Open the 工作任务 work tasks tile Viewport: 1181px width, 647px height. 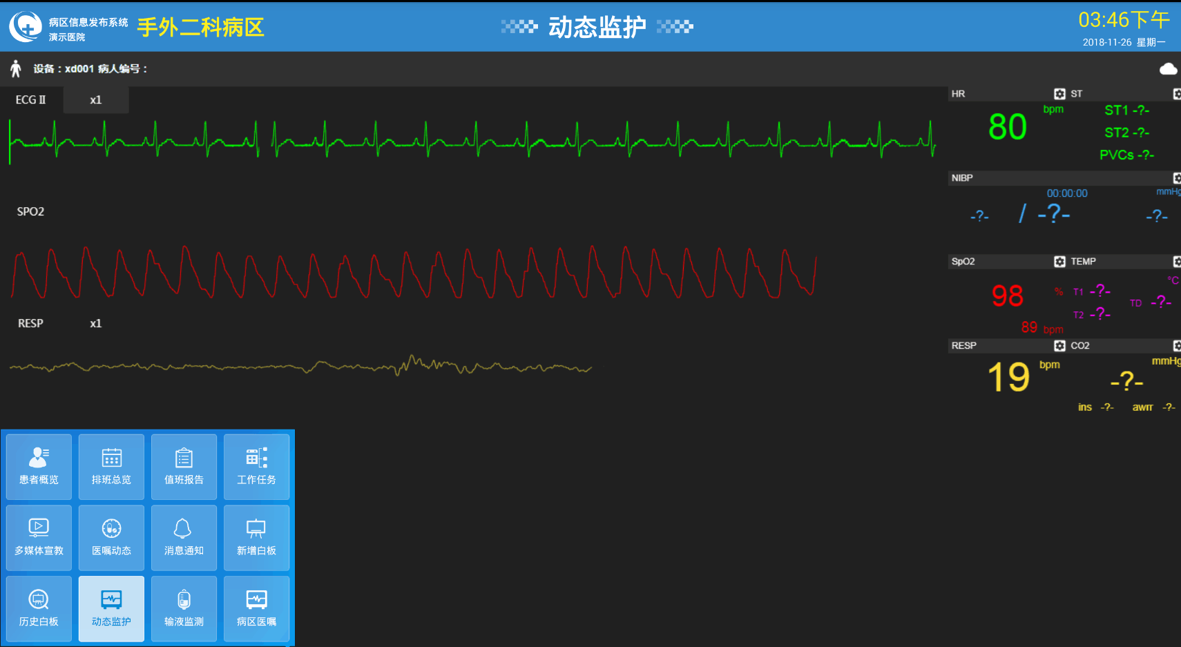coord(256,467)
